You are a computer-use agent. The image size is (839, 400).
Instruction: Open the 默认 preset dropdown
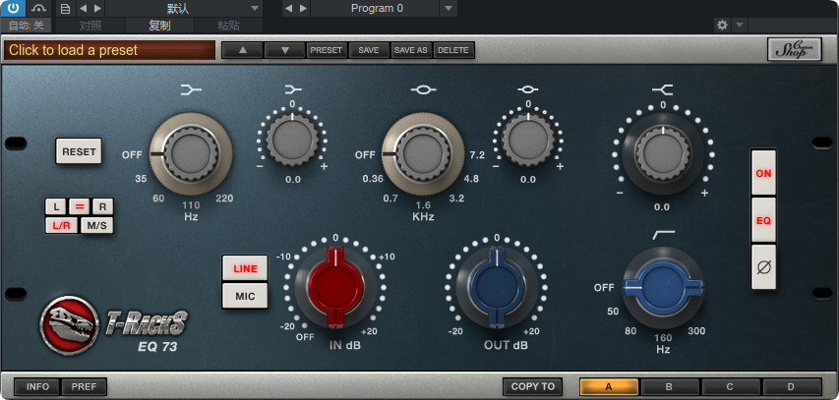click(x=184, y=9)
